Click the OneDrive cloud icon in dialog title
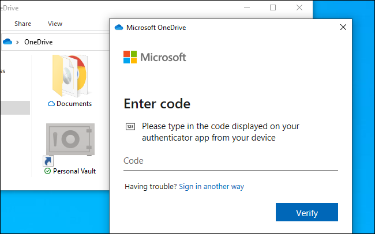This screenshot has height=234, width=375. point(119,27)
